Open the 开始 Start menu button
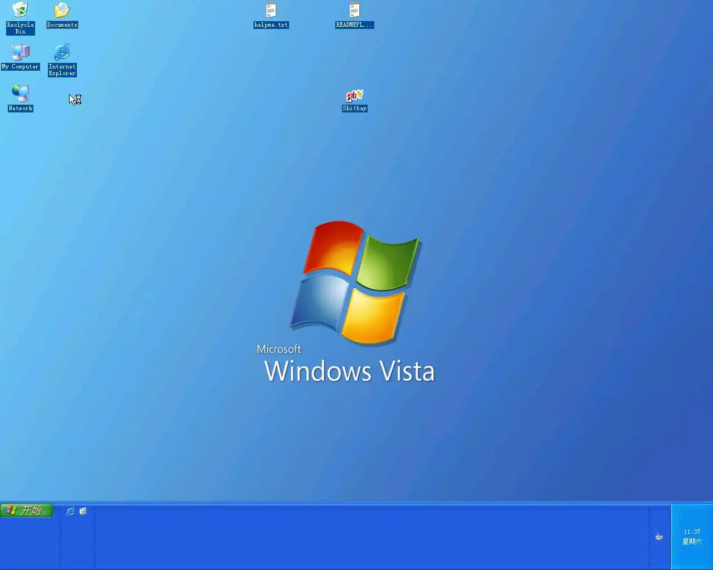 click(x=26, y=510)
